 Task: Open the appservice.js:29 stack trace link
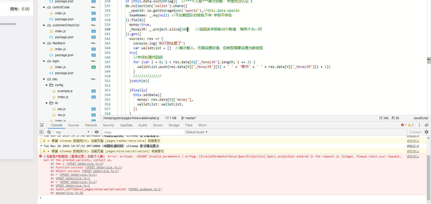[x=69, y=193]
